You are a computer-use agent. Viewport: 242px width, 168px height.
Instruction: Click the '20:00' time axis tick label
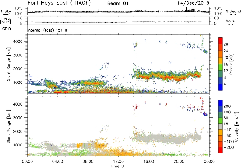179,162
